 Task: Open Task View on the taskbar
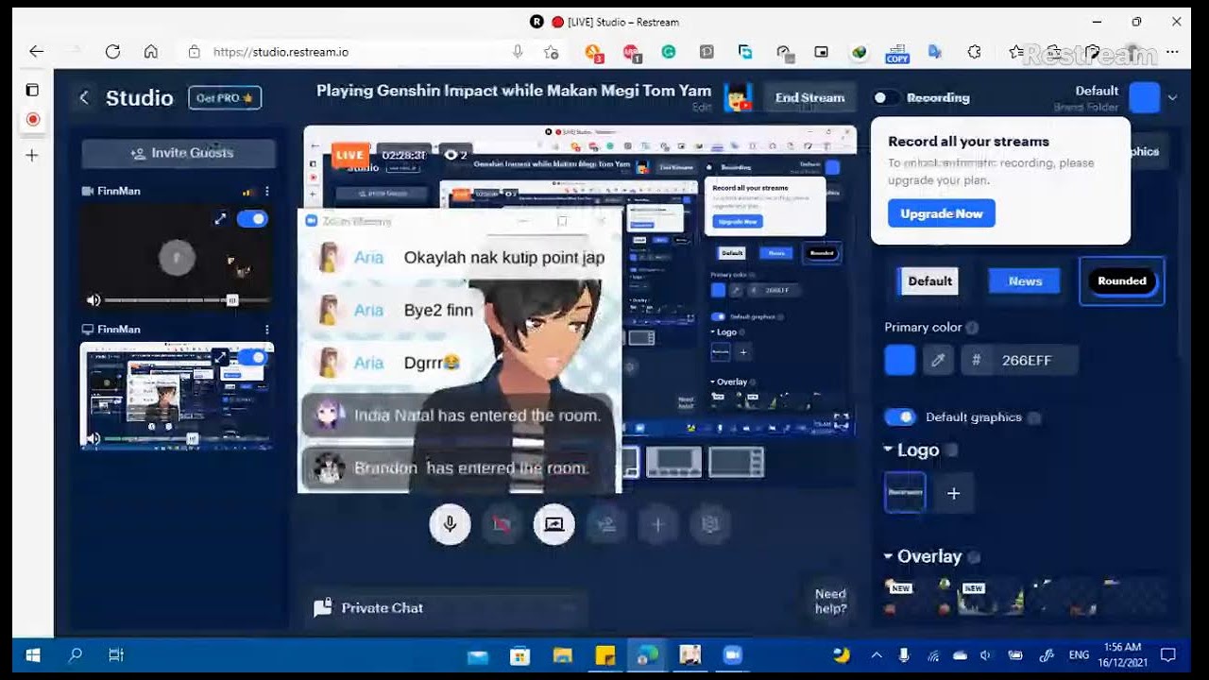point(116,655)
